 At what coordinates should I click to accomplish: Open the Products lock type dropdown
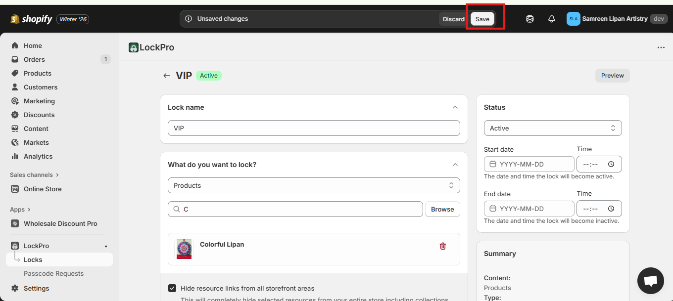(314, 185)
